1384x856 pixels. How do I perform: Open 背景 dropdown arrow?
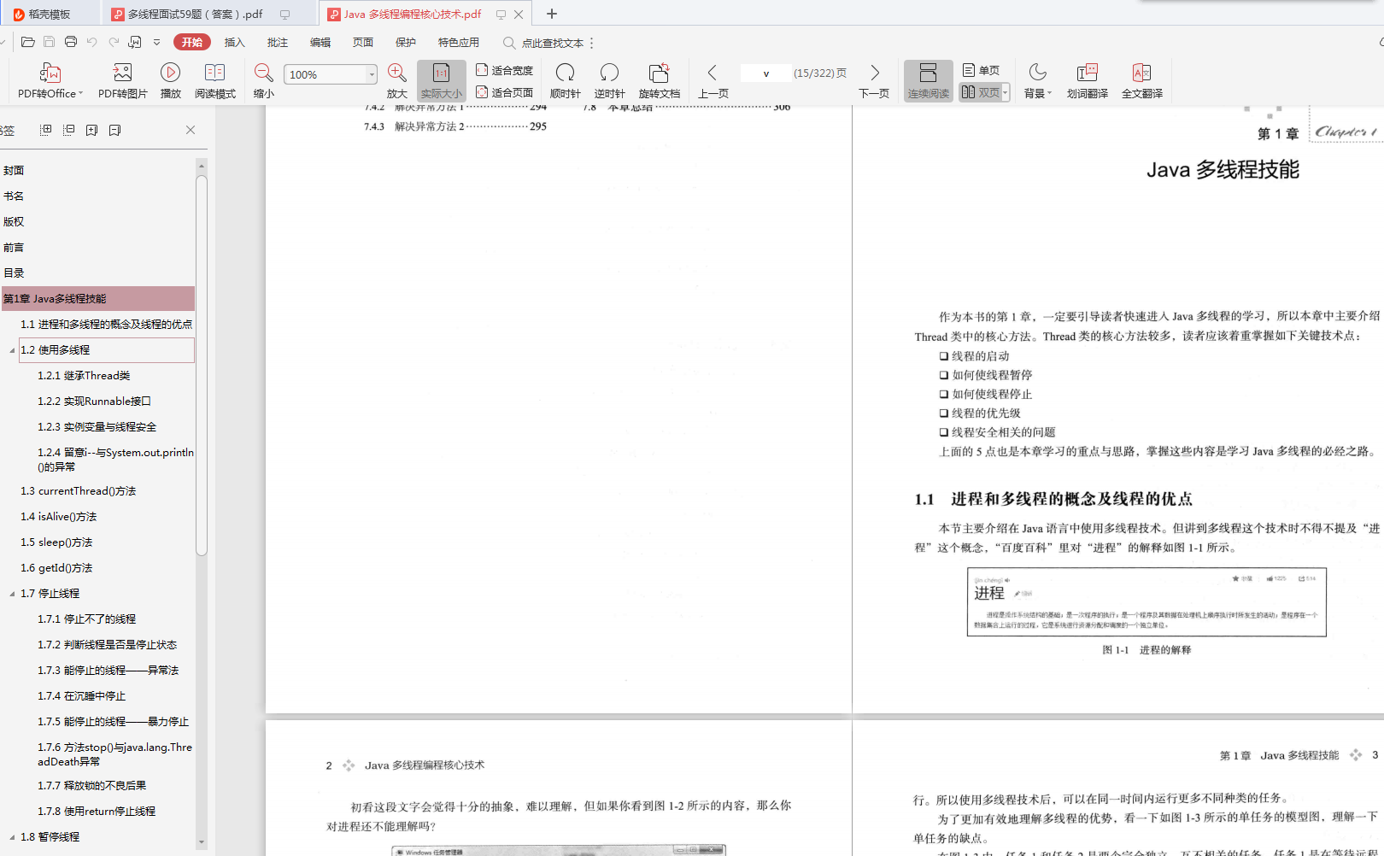(1049, 94)
